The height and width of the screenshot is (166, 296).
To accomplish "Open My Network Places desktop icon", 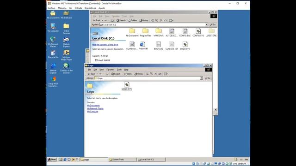I will click(x=53, y=42).
